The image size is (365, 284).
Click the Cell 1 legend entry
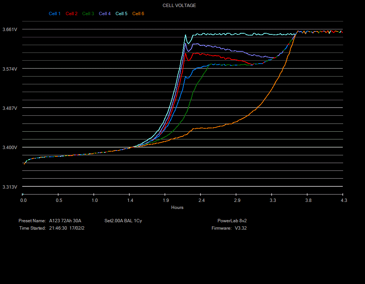pyautogui.click(x=54, y=14)
